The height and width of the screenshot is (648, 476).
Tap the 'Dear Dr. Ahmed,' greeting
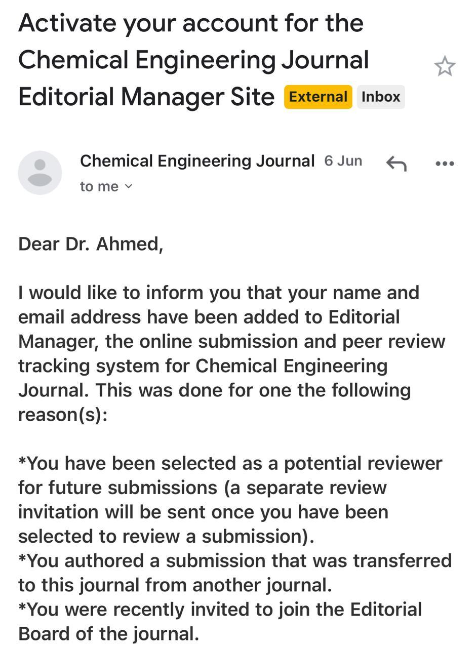91,244
